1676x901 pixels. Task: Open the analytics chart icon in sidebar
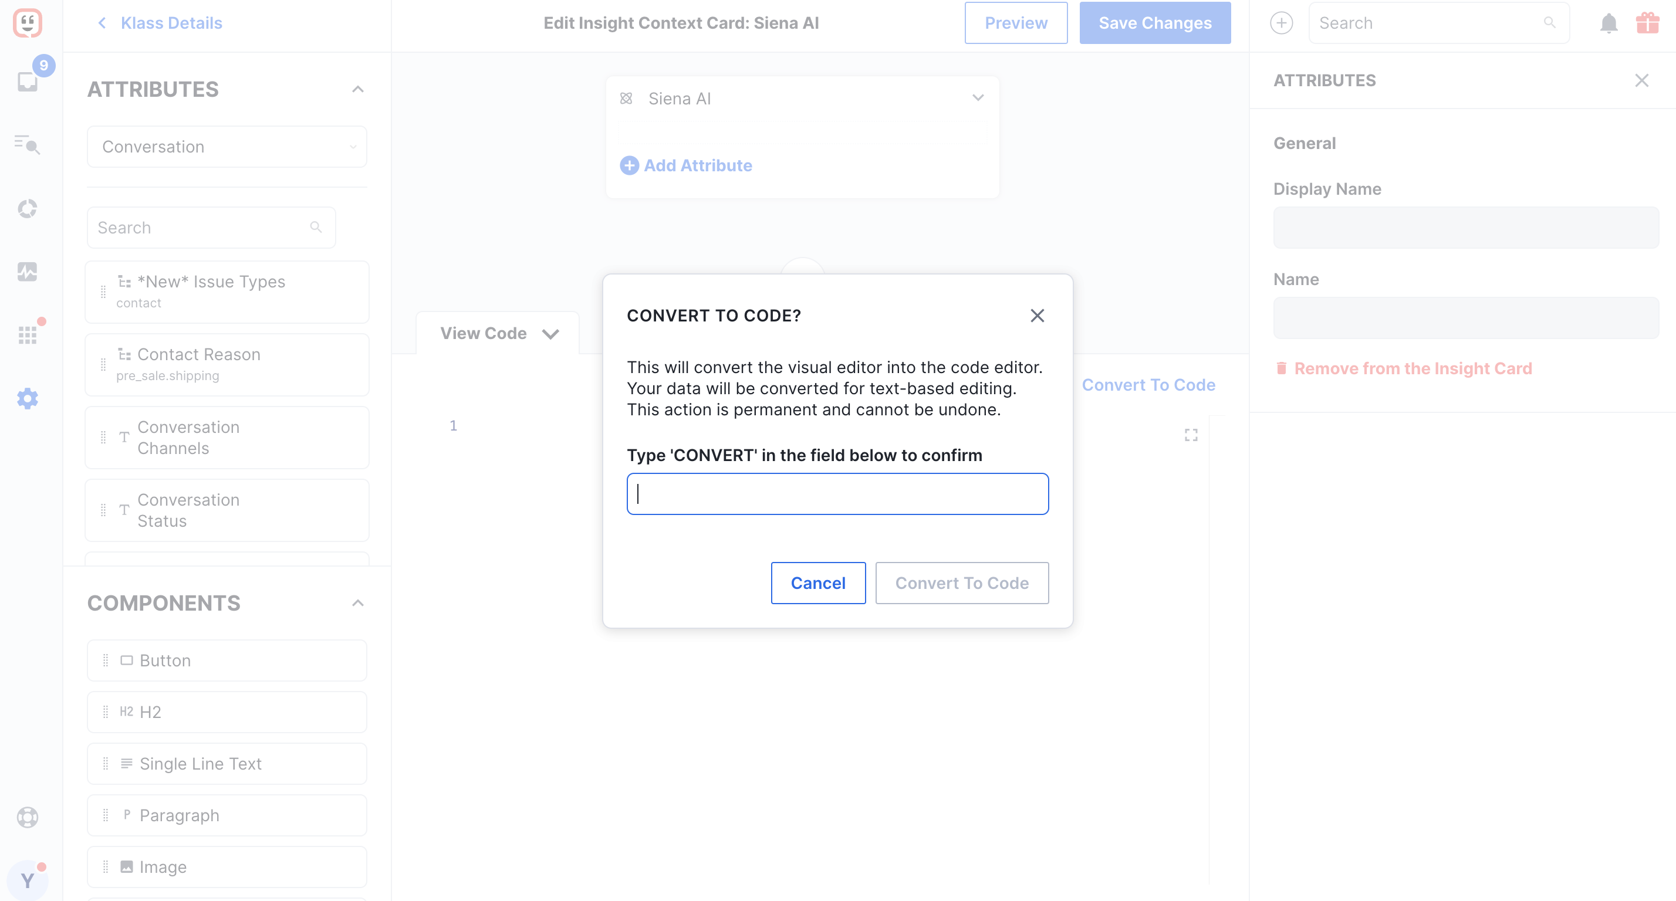point(28,271)
